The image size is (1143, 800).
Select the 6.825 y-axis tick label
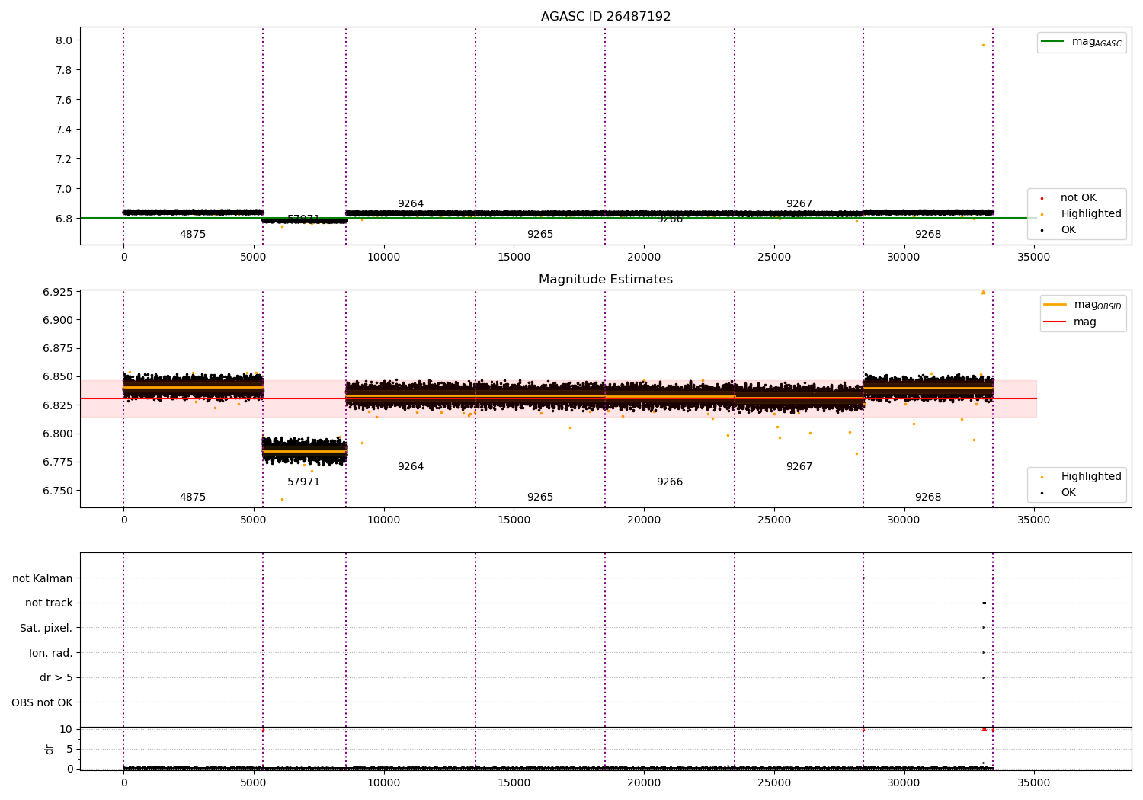pos(57,405)
